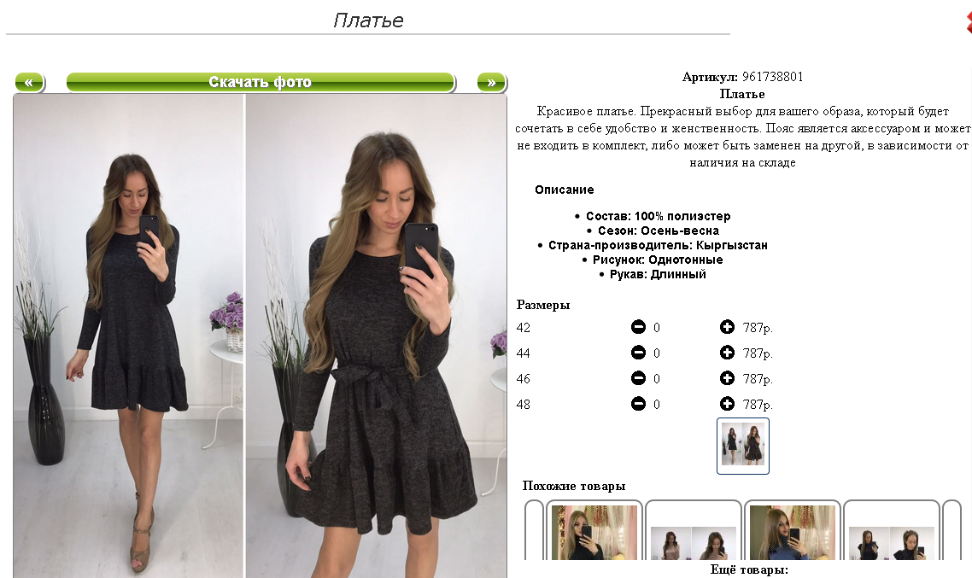Screen dimensions: 972x578
Task: Increase quantity for size 44
Action: pos(727,353)
